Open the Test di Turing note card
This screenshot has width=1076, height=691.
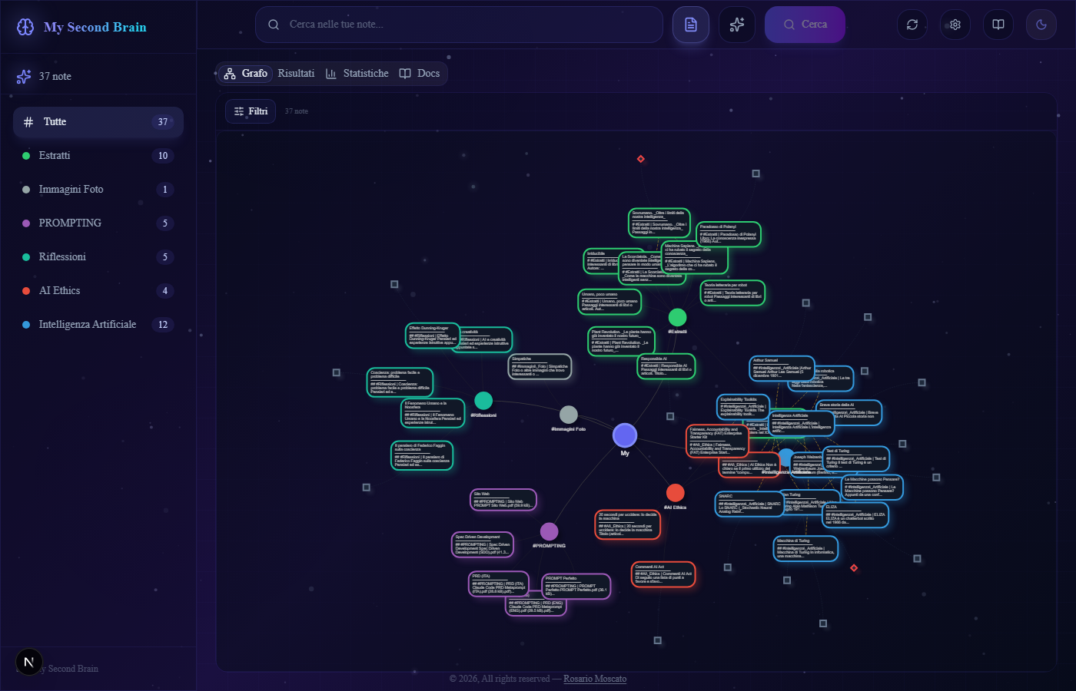pos(856,458)
